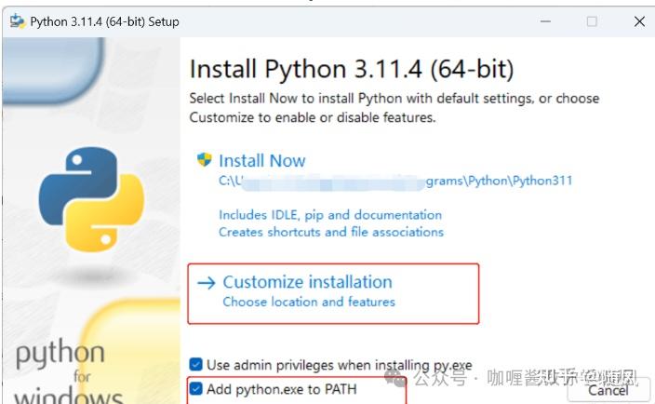Cancel the Python setup

(x=608, y=390)
